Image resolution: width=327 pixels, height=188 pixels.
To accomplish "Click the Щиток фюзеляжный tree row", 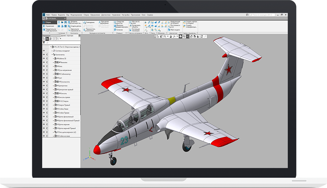I will point(61,117).
